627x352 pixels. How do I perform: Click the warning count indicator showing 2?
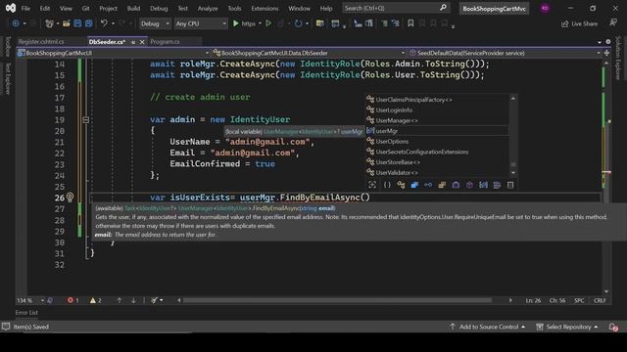96,300
